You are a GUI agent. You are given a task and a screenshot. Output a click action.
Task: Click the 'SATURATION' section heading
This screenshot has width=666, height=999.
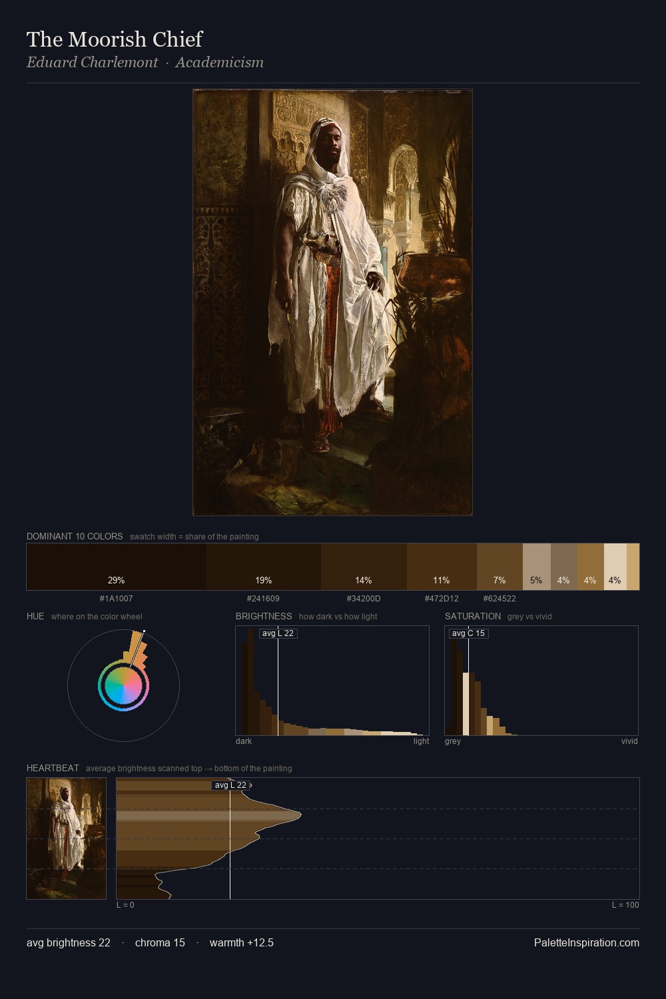point(473,616)
